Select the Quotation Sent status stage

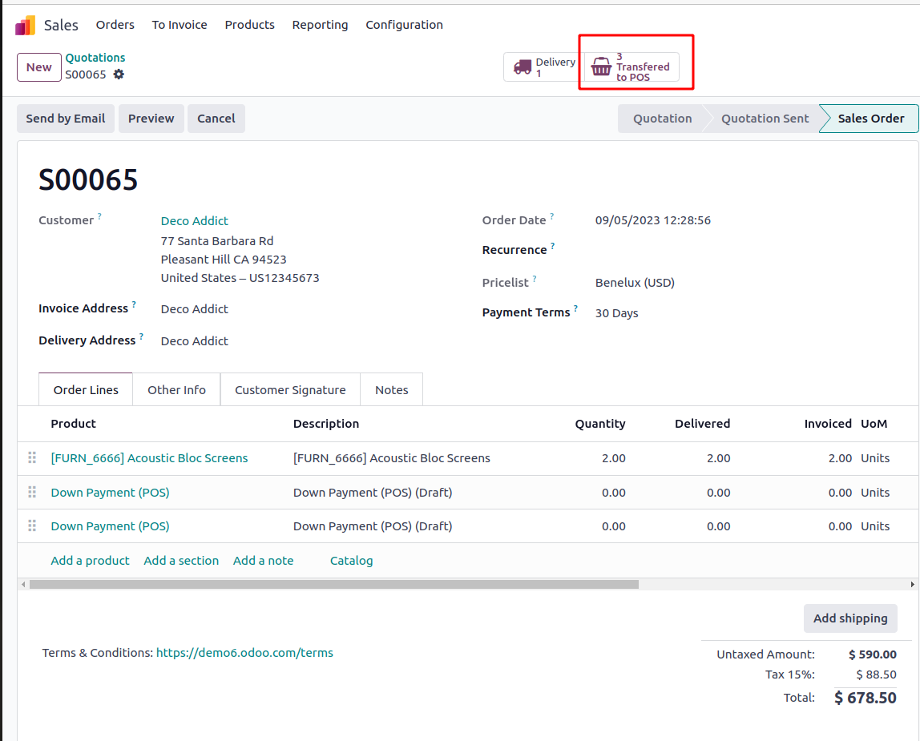(765, 119)
